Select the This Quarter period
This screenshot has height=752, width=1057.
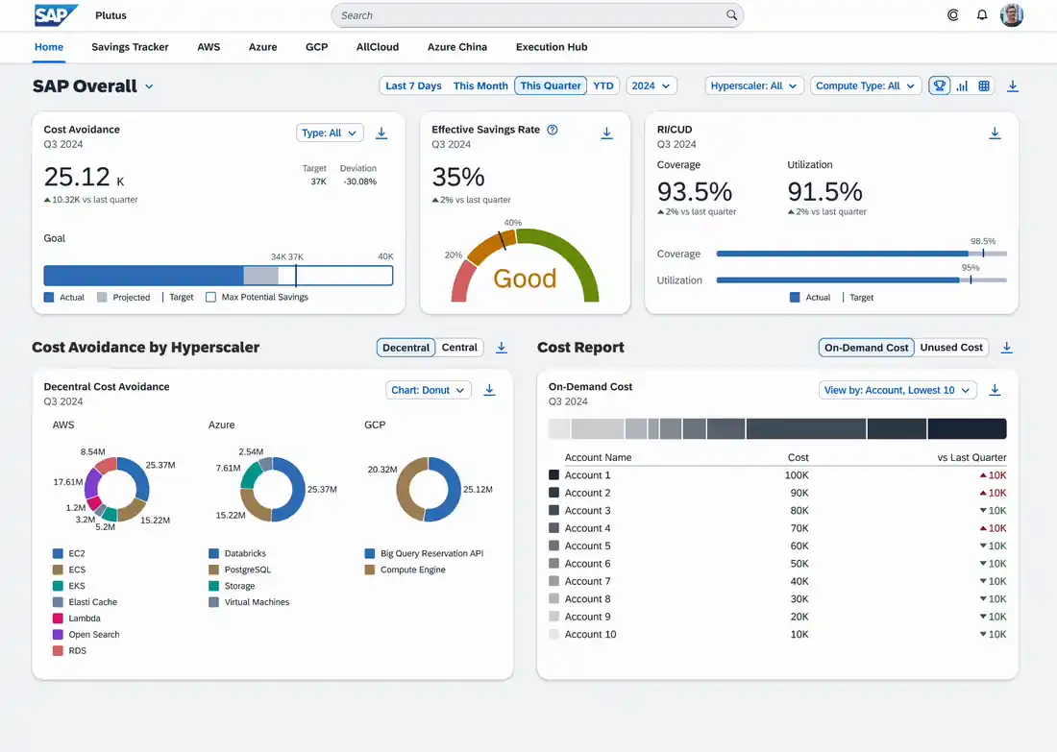(x=550, y=85)
